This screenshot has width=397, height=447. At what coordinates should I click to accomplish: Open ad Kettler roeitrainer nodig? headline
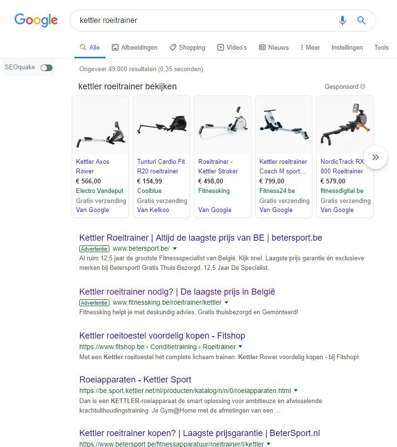(x=177, y=292)
